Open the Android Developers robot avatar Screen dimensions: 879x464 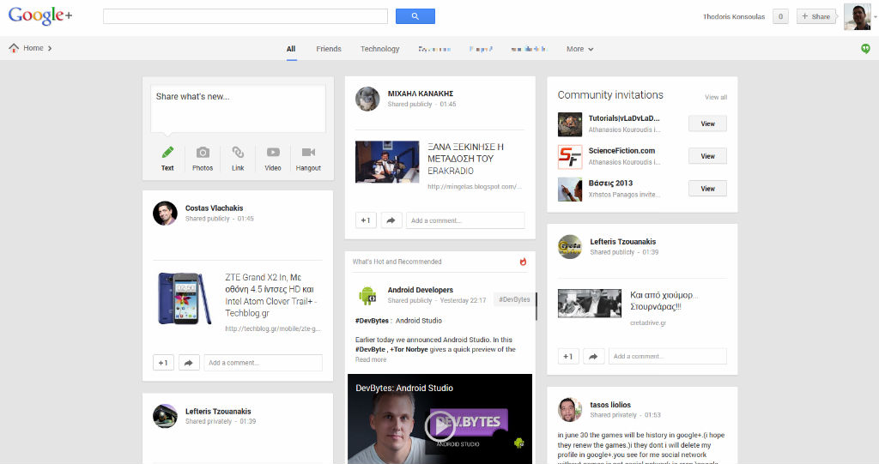click(x=367, y=295)
